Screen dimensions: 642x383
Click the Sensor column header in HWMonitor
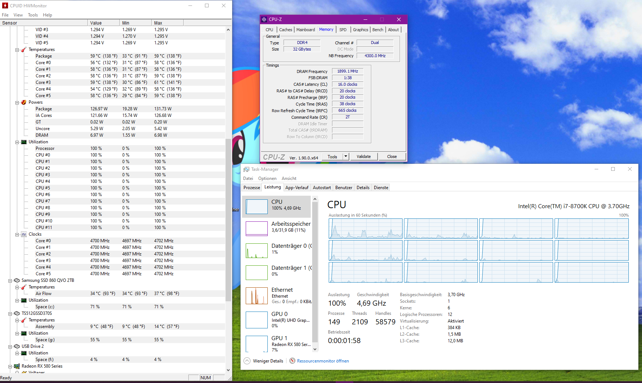pos(44,23)
